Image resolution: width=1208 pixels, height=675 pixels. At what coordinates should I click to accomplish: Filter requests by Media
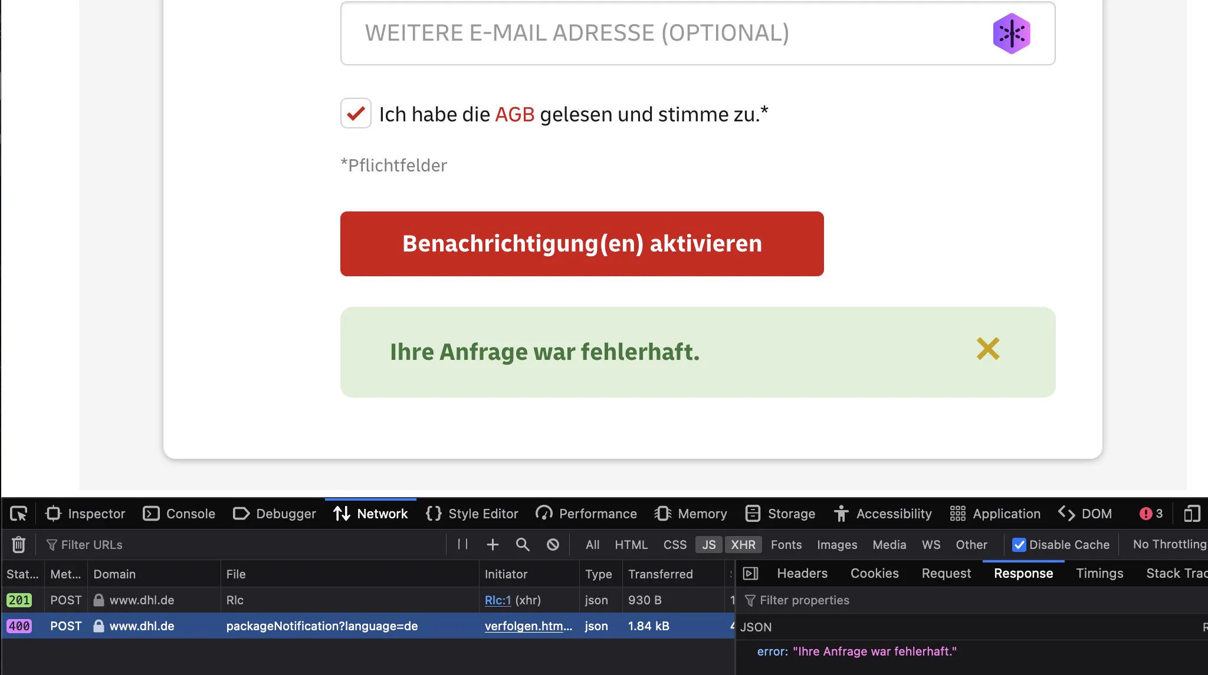(x=889, y=545)
